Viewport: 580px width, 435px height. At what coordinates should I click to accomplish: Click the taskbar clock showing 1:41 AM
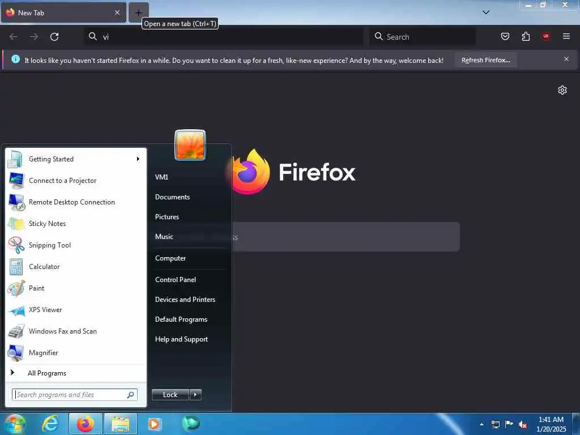pyautogui.click(x=551, y=424)
